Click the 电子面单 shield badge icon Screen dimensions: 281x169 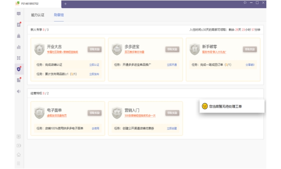pos(39,113)
